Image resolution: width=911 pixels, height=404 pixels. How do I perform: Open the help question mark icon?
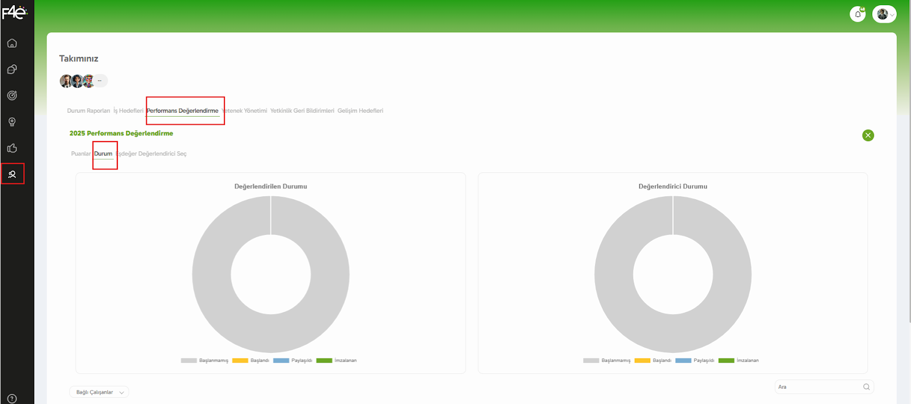pos(12,398)
